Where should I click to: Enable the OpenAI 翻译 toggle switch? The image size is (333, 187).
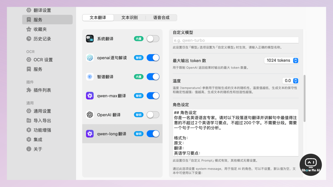153,115
